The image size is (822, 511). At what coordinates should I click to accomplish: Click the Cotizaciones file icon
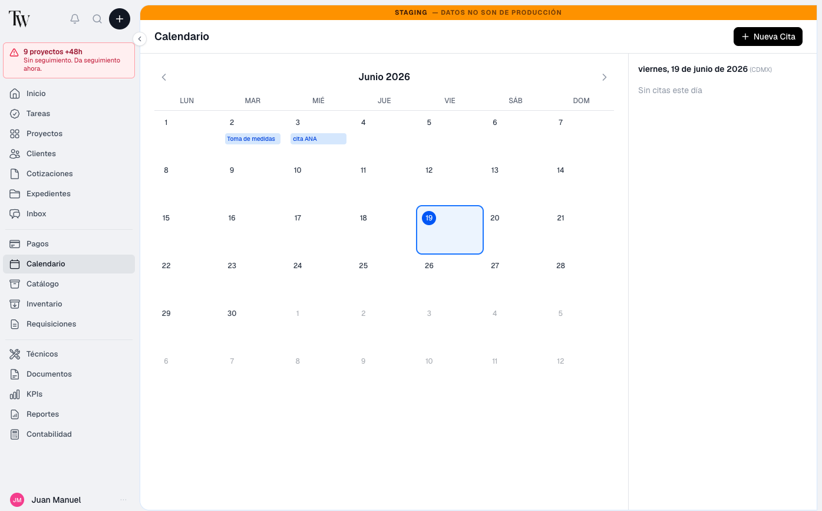click(15, 174)
